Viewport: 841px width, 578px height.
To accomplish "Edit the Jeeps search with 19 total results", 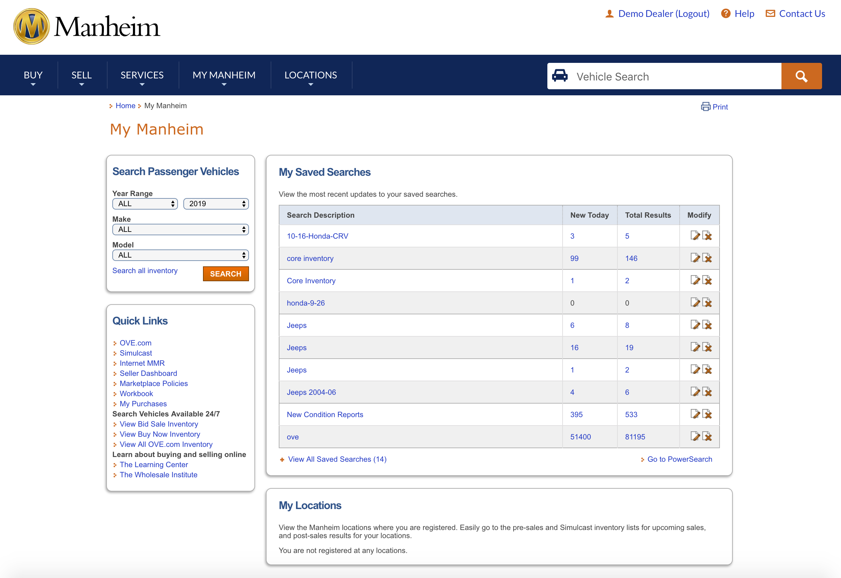I will point(695,347).
